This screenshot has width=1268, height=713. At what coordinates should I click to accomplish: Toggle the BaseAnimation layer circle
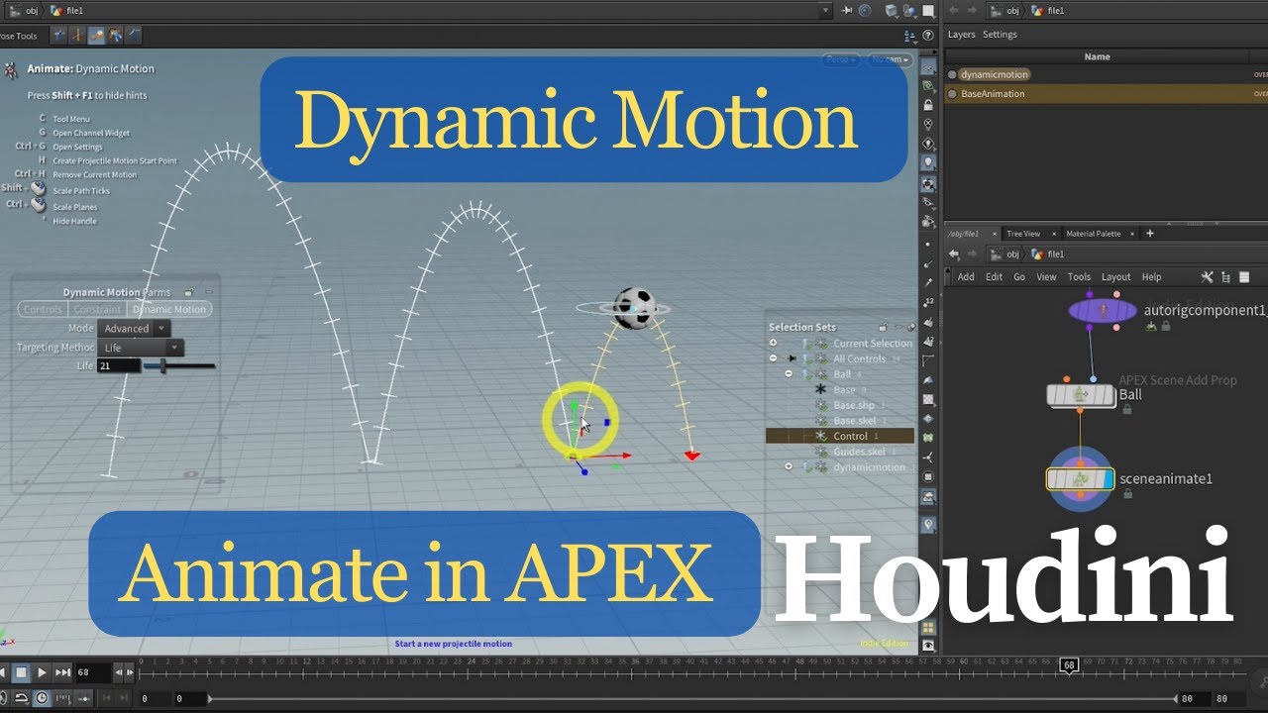click(953, 94)
